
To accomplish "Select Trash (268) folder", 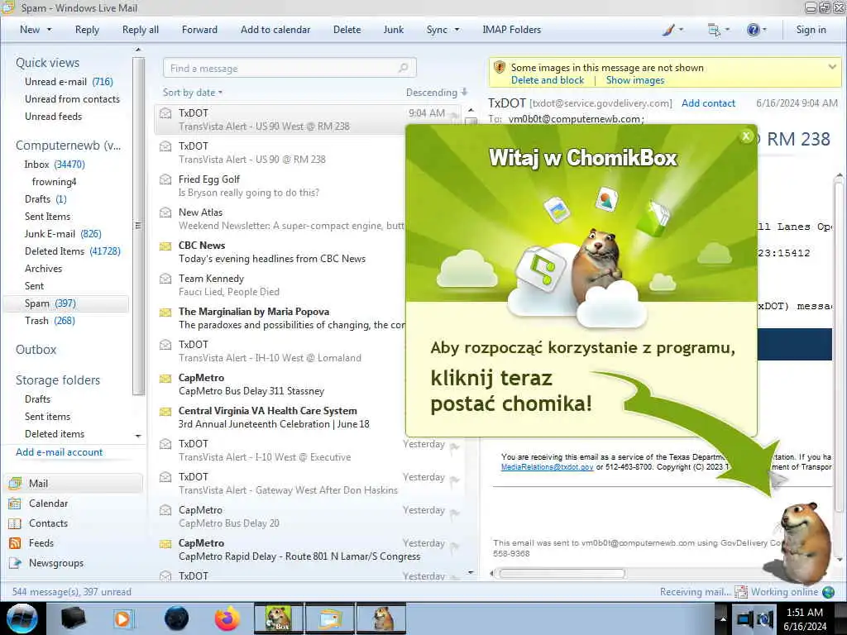I will 50,321.
